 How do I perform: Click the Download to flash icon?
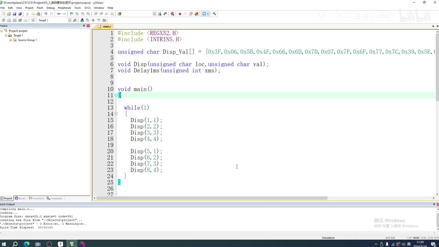33,20
